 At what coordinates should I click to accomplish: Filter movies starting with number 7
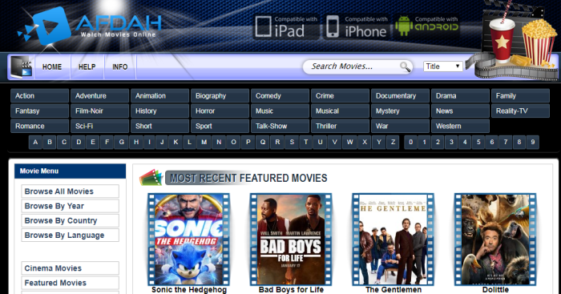pos(506,142)
